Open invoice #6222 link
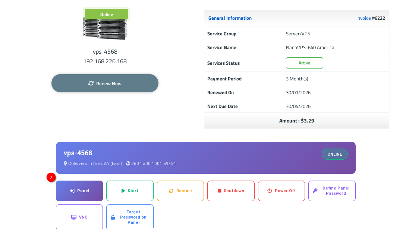Viewport: 406px width, 229px height. coord(371,18)
